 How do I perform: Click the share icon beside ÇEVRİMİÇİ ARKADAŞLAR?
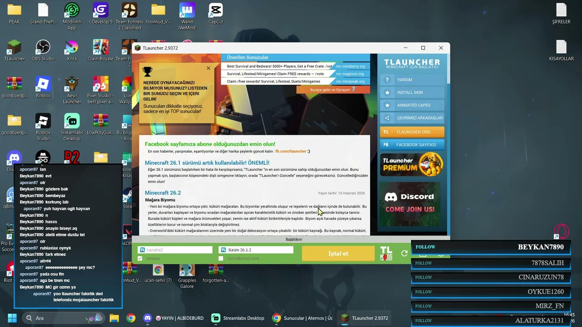[x=387, y=118]
